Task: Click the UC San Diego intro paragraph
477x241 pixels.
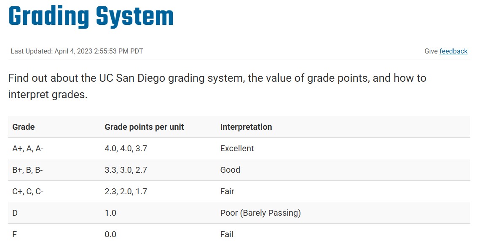Action: pyautogui.click(x=217, y=86)
